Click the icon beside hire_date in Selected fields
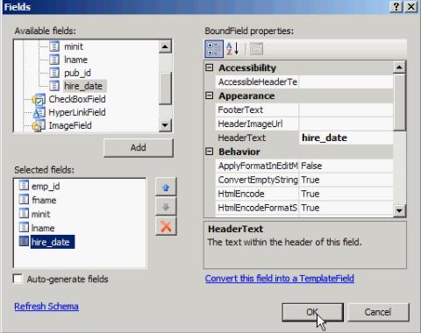Image resolution: width=421 pixels, height=333 pixels. click(x=24, y=242)
